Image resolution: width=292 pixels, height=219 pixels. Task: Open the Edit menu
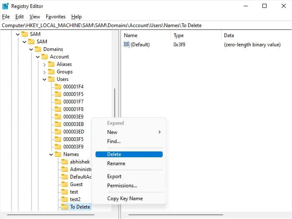[19, 17]
